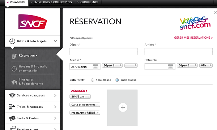Collapse the Billets & Info trajets section chevron
The width and height of the screenshot is (217, 130).
point(55,41)
